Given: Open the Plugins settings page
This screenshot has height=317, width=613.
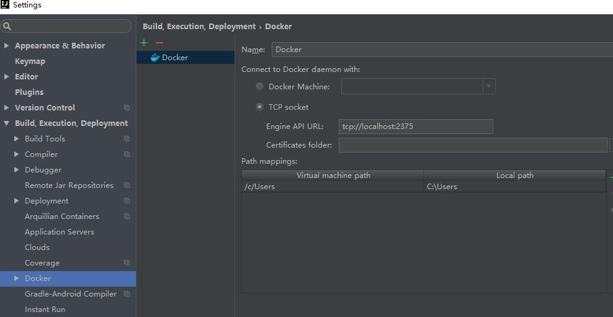Looking at the screenshot, I should pyautogui.click(x=29, y=92).
